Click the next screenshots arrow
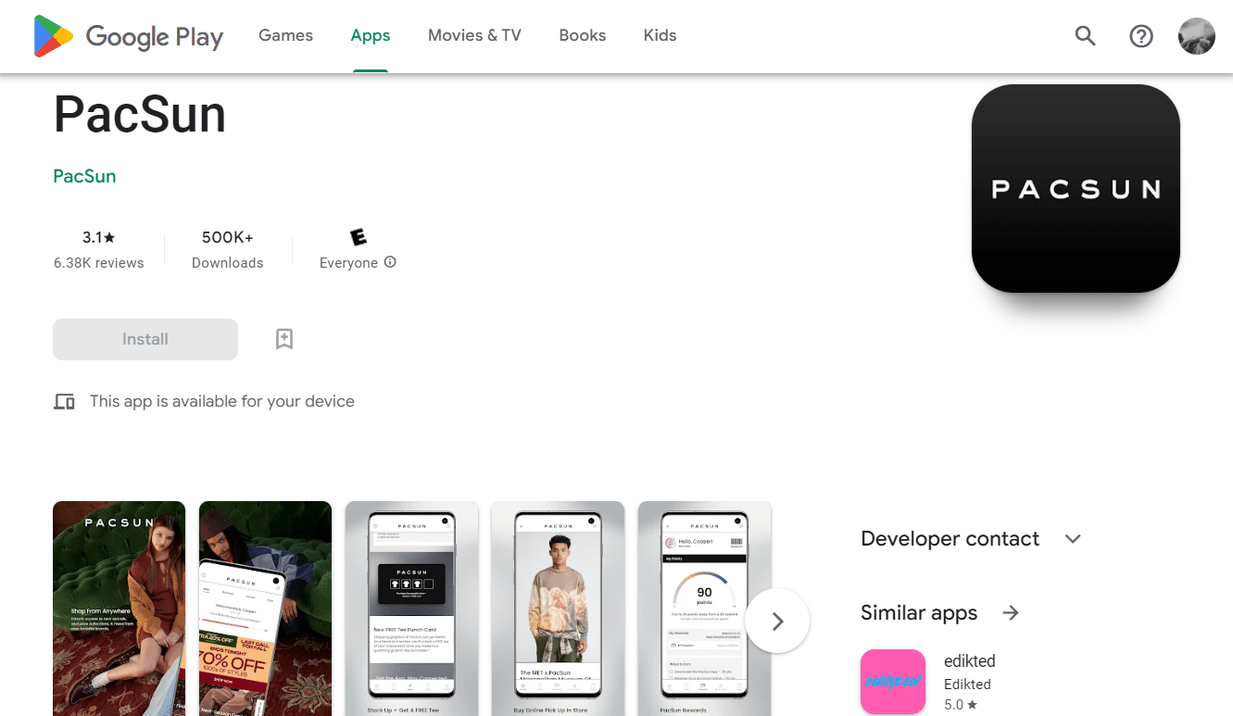The height and width of the screenshot is (716, 1233). point(777,620)
